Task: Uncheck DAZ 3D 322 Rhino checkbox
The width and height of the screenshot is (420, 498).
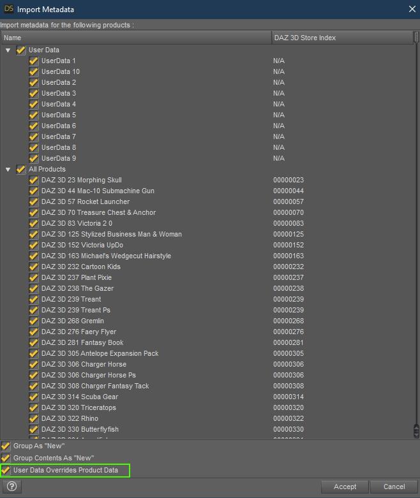Action: (x=33, y=418)
